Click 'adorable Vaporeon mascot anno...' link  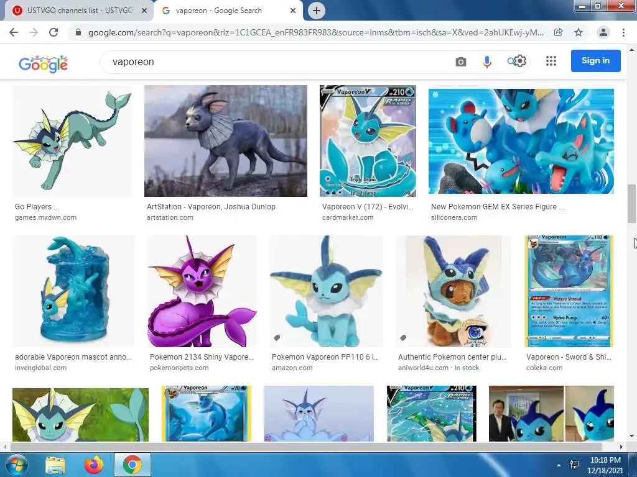73,357
